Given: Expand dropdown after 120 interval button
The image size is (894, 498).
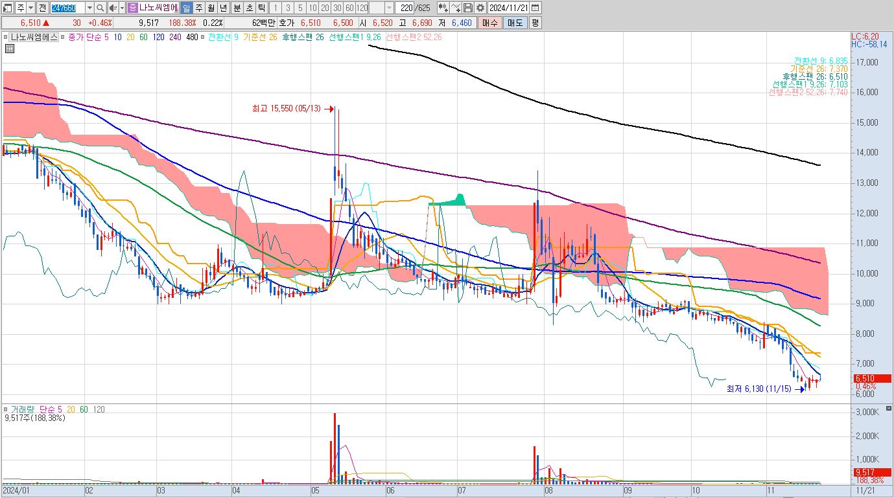Looking at the screenshot, I should pyautogui.click(x=389, y=8).
